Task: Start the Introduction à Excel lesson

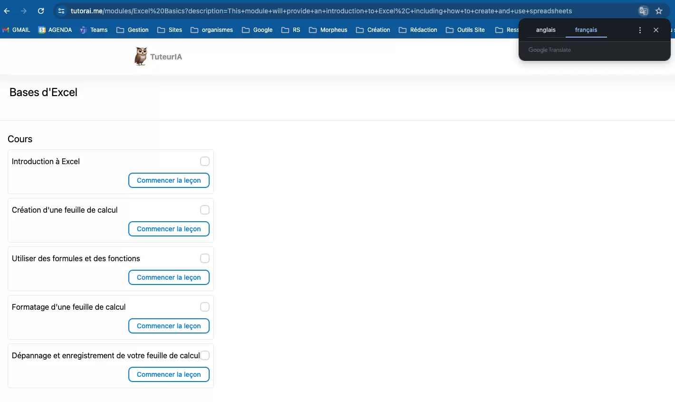Action: (x=169, y=180)
